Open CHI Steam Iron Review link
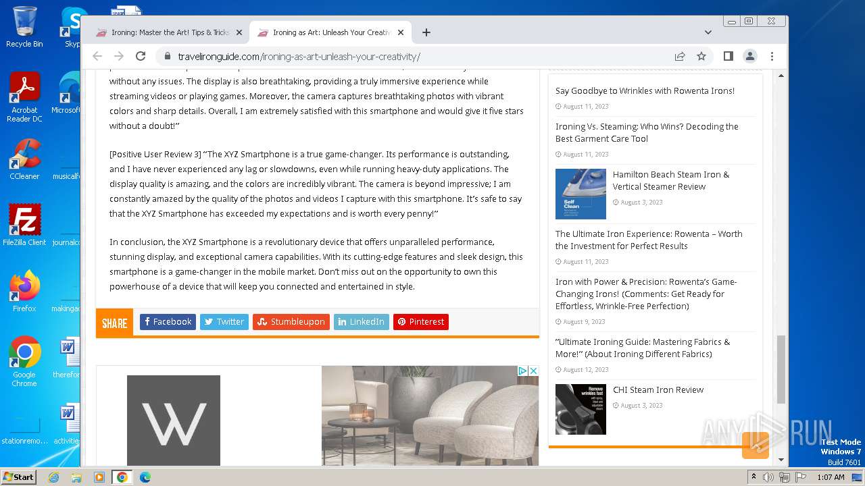Viewport: 865px width, 486px height. tap(658, 389)
